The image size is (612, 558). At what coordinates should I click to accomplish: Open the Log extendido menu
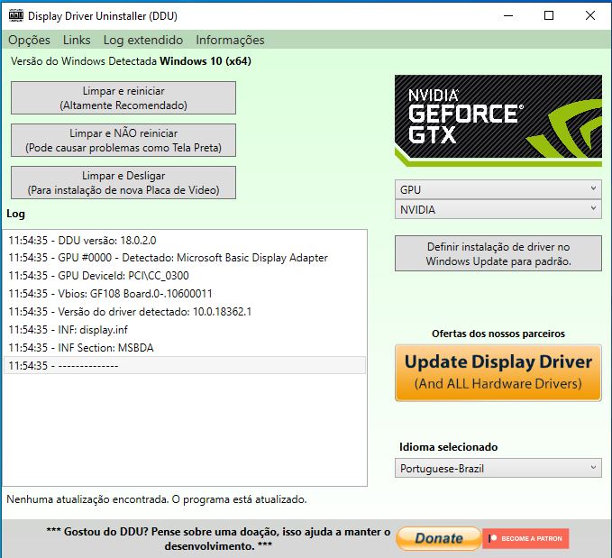142,40
